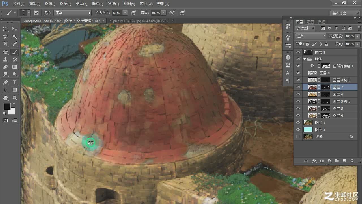Screen dimensions: 362x204
Task: Open the 流量 100% dropdown arrow
Action: tap(164, 13)
